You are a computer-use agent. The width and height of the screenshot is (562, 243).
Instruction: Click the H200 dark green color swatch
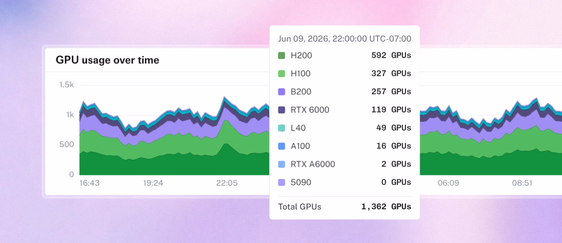click(281, 56)
